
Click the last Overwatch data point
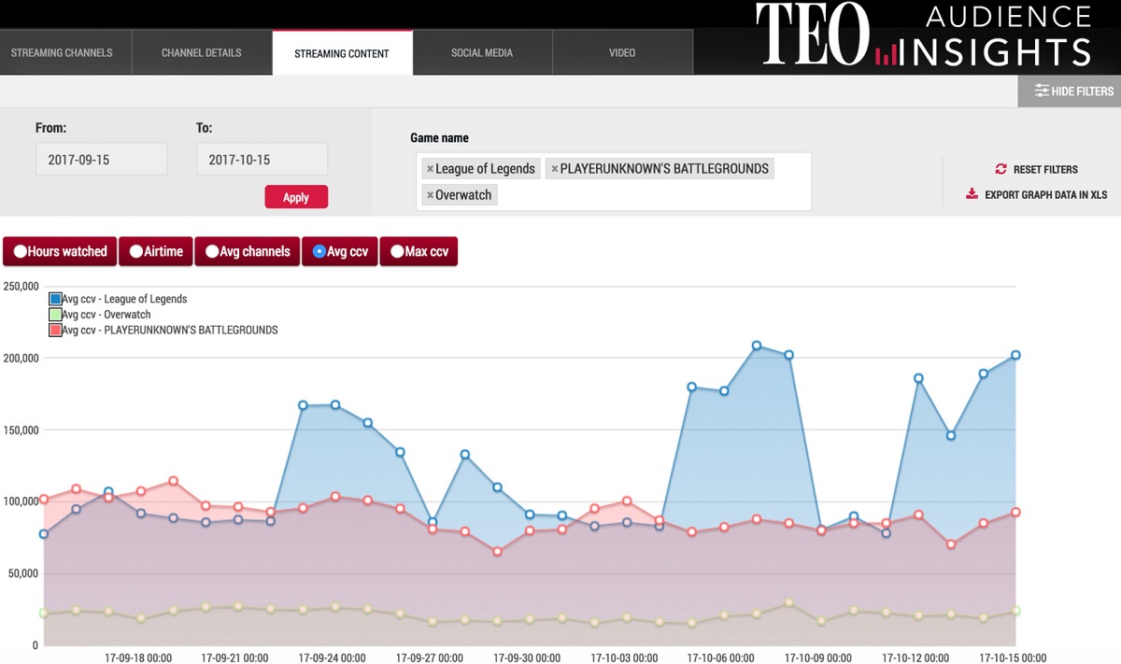coord(1015,611)
